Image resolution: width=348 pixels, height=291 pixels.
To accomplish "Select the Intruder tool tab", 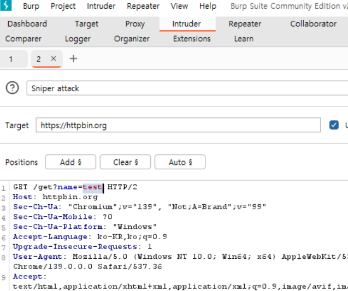I will (x=186, y=23).
